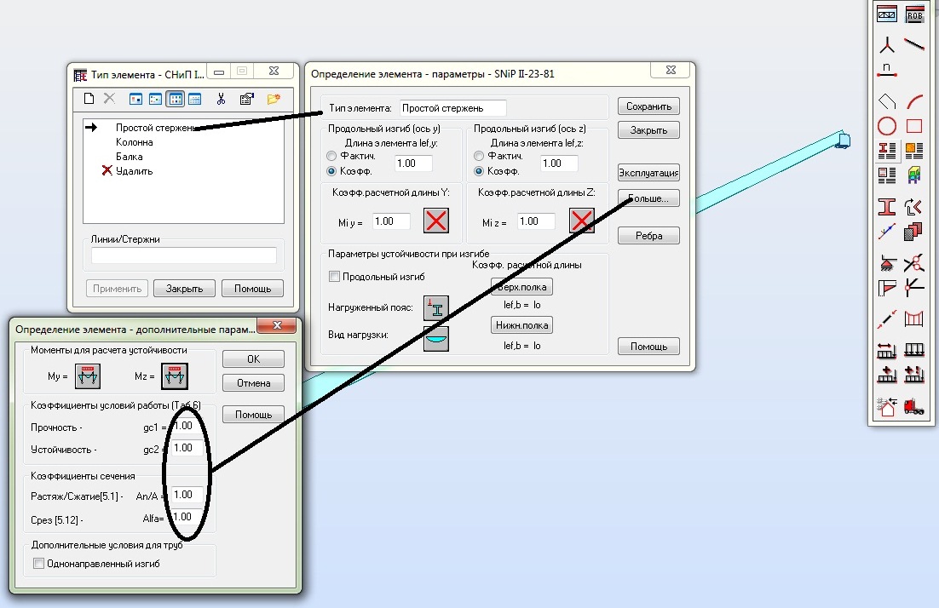This screenshot has height=608, width=939.
Task: Select the Y-shaped nodes tool in right toolbar
Action: tap(887, 44)
